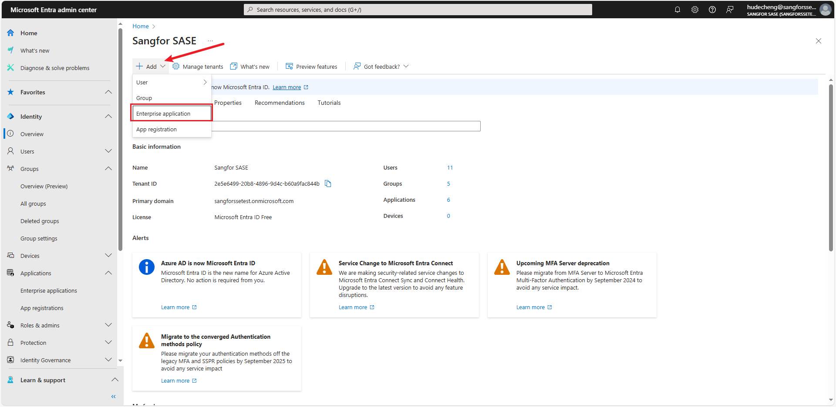This screenshot has height=407, width=836.
Task: Click the main page vertical scrollbar
Action: pyautogui.click(x=831, y=167)
